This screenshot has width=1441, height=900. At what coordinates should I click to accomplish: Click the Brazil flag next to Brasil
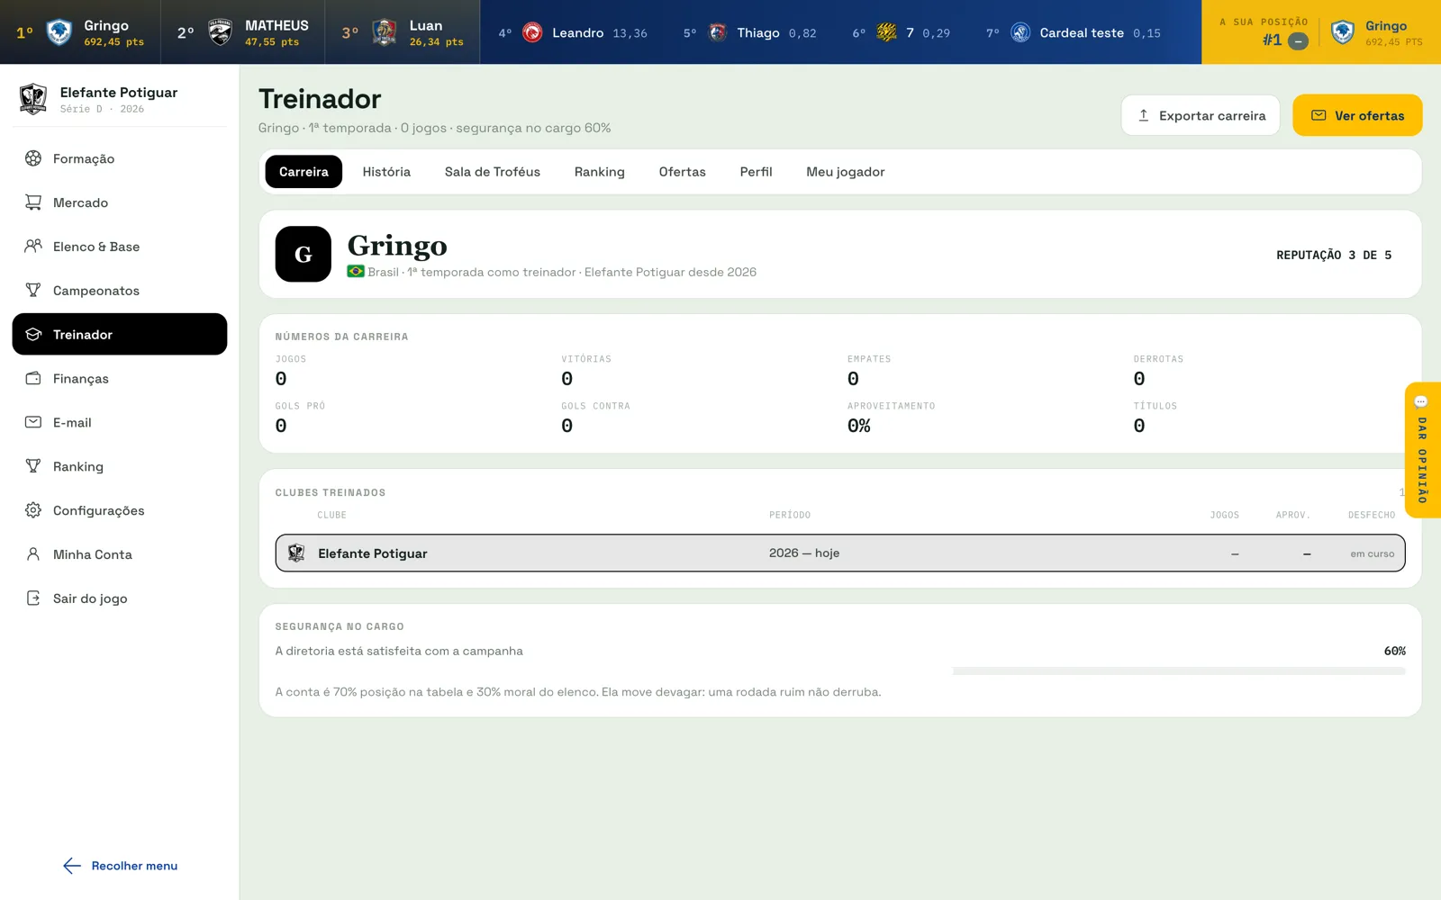356,272
